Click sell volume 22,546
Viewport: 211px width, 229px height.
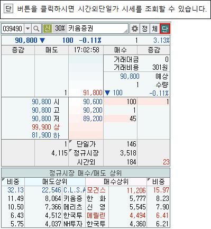[51, 190]
